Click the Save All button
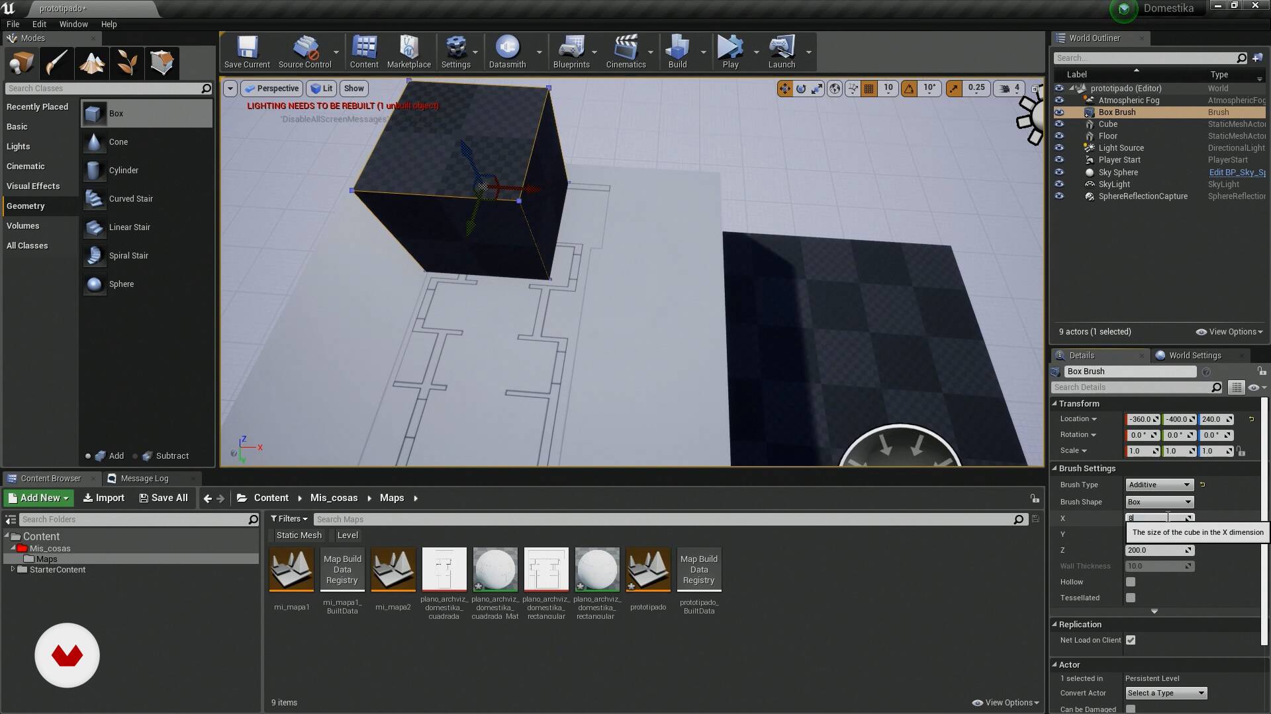Viewport: 1271px width, 714px height. click(x=163, y=498)
